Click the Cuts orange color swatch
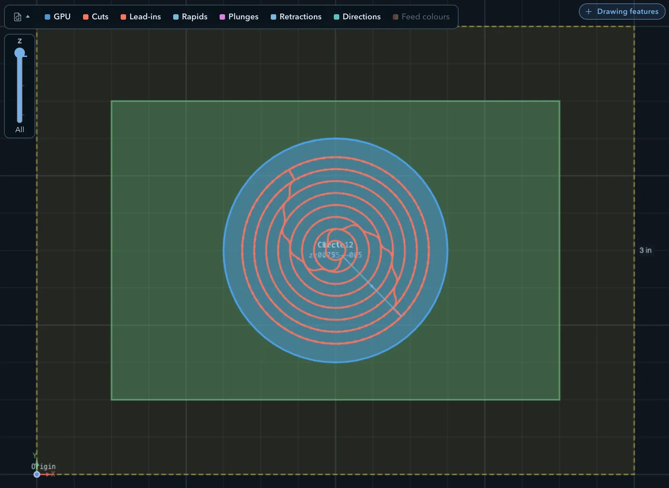Image resolution: width=669 pixels, height=488 pixels. [86, 17]
